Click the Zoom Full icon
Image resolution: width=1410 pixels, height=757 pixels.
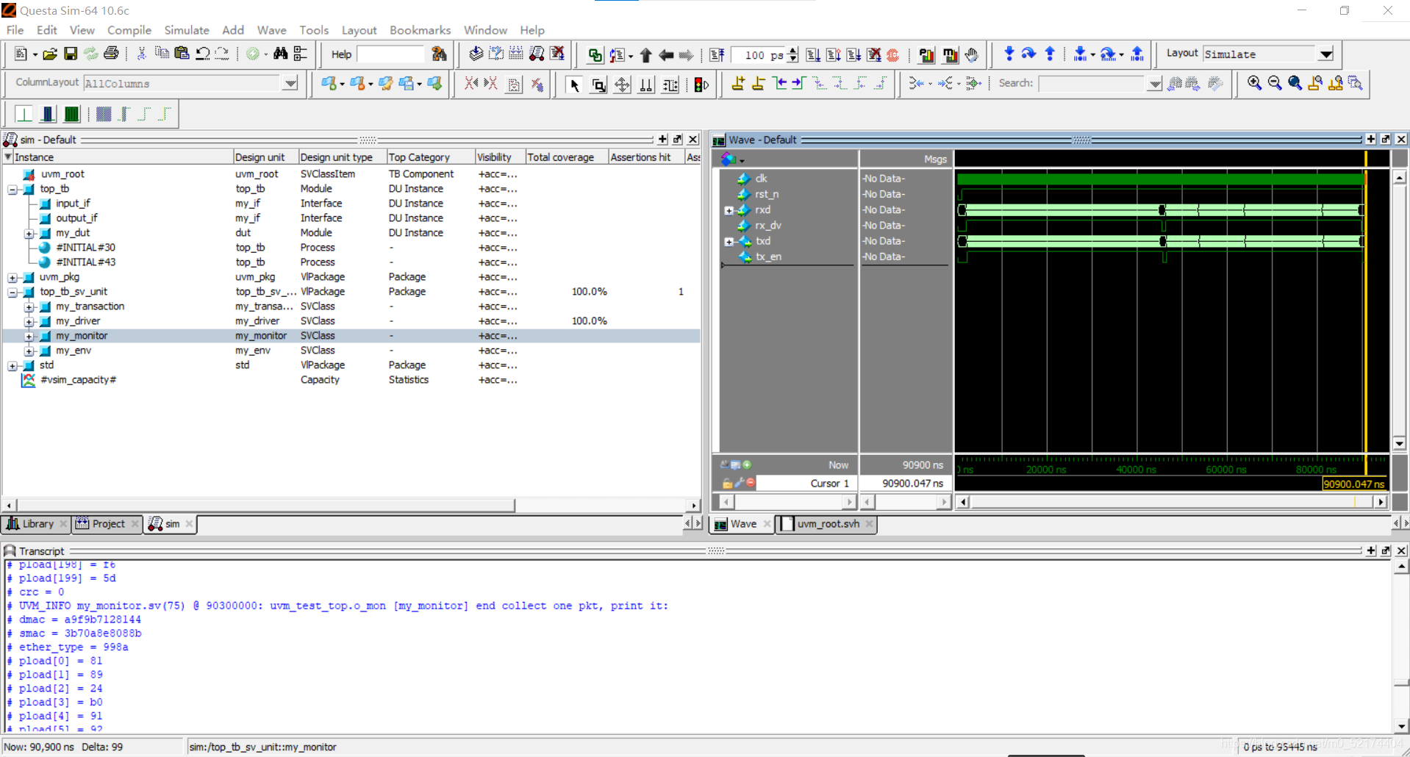coord(1295,83)
